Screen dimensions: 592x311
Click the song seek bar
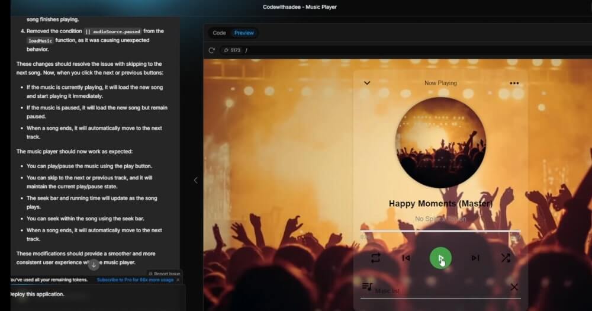pyautogui.click(x=440, y=231)
